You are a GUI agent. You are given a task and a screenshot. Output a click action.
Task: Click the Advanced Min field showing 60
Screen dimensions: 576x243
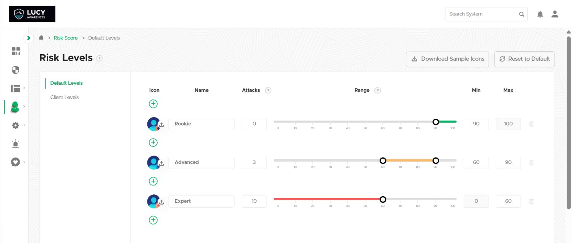click(476, 162)
